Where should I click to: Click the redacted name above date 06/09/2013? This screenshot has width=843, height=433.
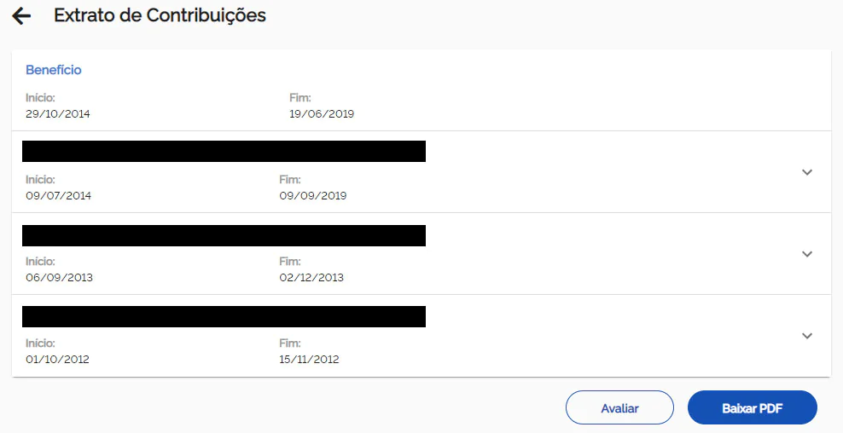pyautogui.click(x=224, y=235)
